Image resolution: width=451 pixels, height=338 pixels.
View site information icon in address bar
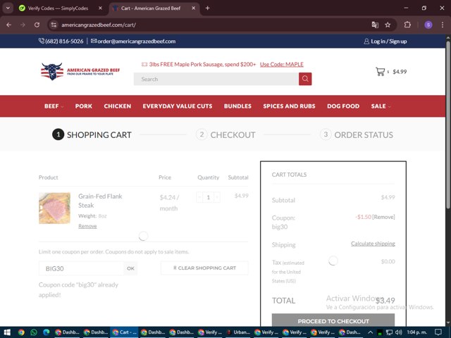coord(54,25)
